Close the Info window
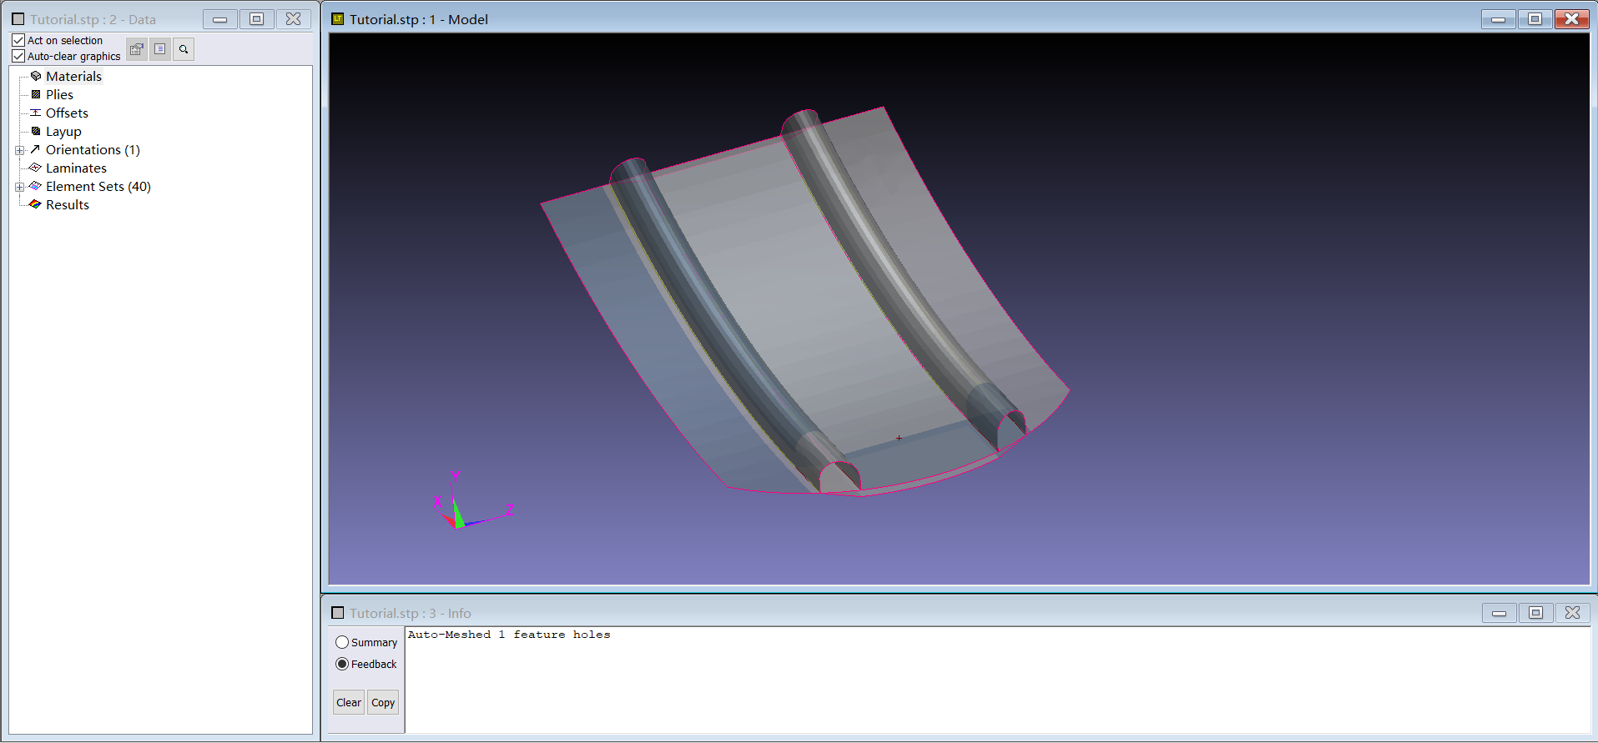Image resolution: width=1598 pixels, height=743 pixels. pos(1573,613)
